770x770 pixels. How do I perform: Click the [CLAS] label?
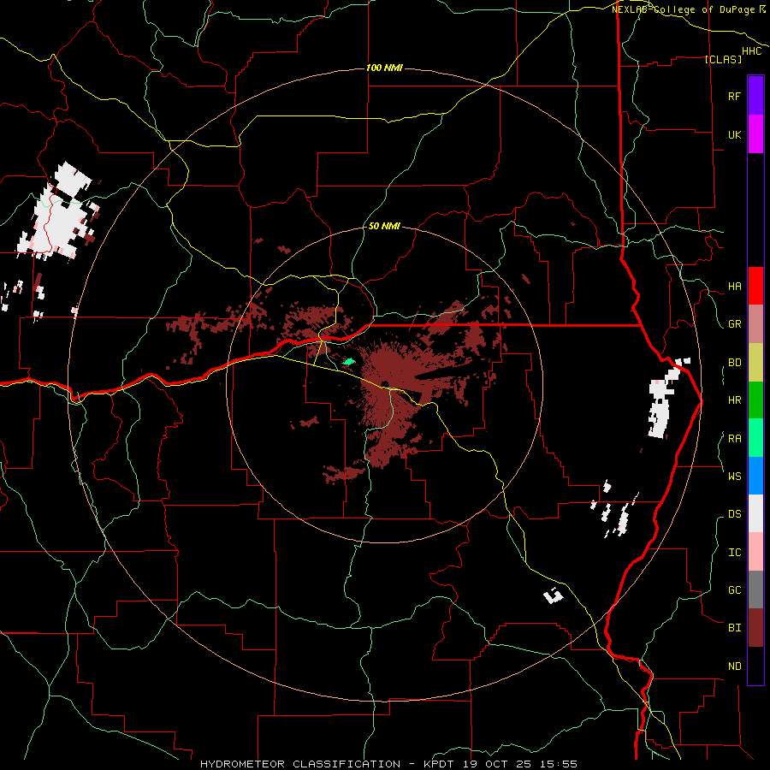(x=723, y=59)
